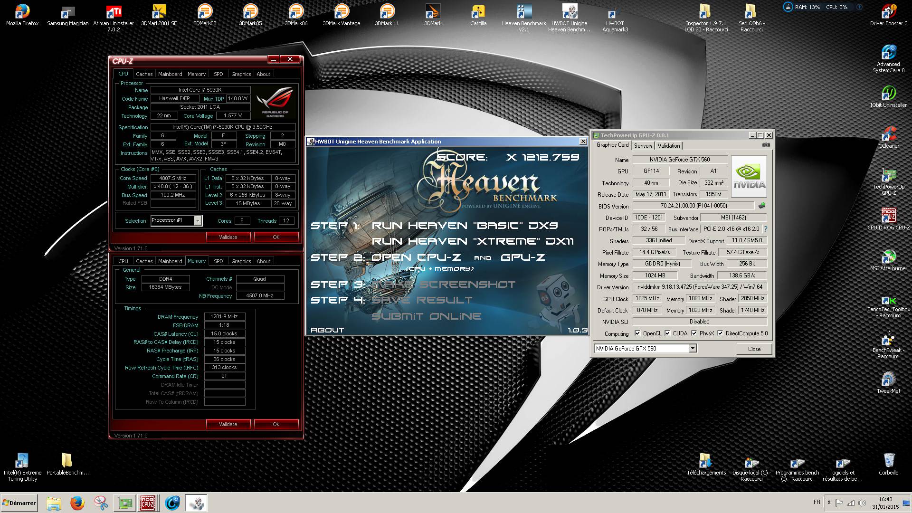Open the CCleaner desktop icon

[888, 138]
